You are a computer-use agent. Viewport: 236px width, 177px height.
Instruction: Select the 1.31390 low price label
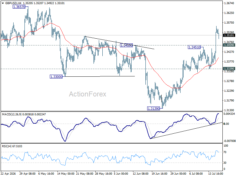click(x=153, y=108)
